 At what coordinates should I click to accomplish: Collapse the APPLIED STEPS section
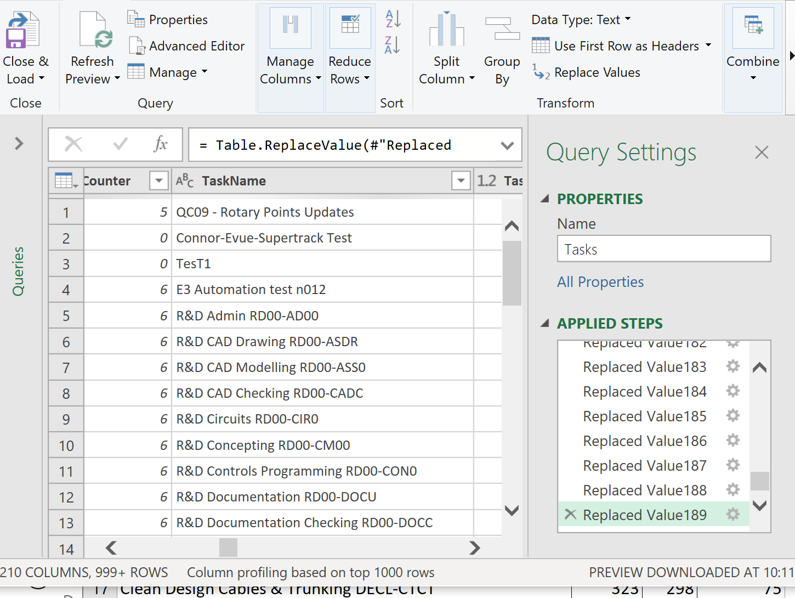545,323
